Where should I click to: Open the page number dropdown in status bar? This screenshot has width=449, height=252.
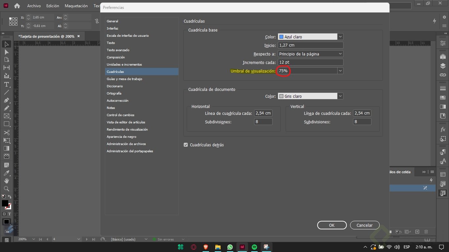pos(78,239)
